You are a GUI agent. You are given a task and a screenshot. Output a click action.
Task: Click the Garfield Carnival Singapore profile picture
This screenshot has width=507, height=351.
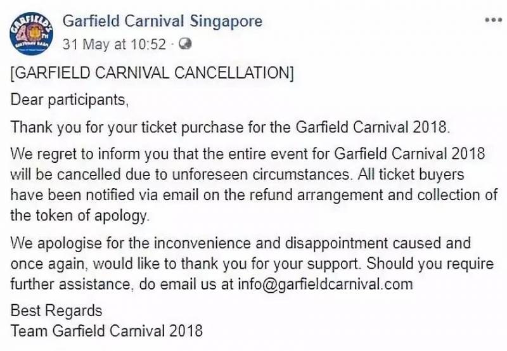30,32
